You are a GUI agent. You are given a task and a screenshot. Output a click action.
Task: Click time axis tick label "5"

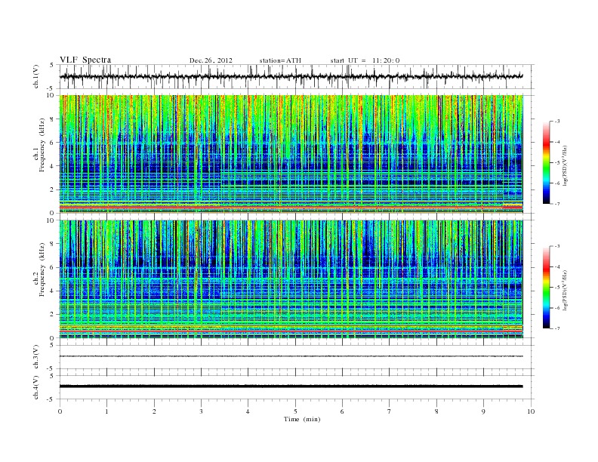pyautogui.click(x=295, y=411)
